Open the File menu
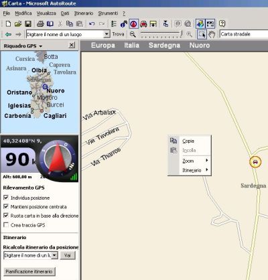The image size is (268, 280). 7,13
